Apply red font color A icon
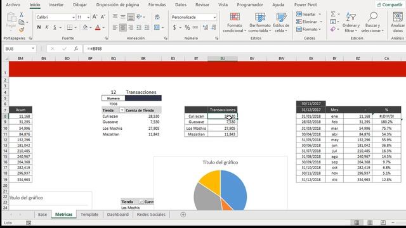This screenshot has height=228, width=406. click(x=98, y=27)
